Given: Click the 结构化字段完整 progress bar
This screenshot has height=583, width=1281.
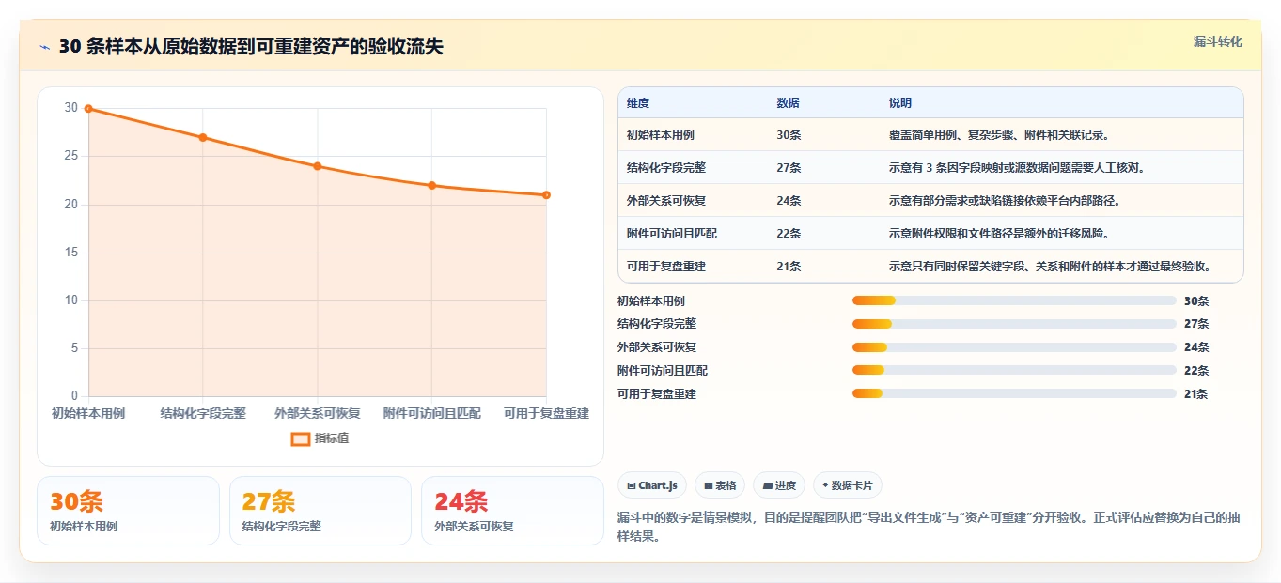Looking at the screenshot, I should 1014,324.
